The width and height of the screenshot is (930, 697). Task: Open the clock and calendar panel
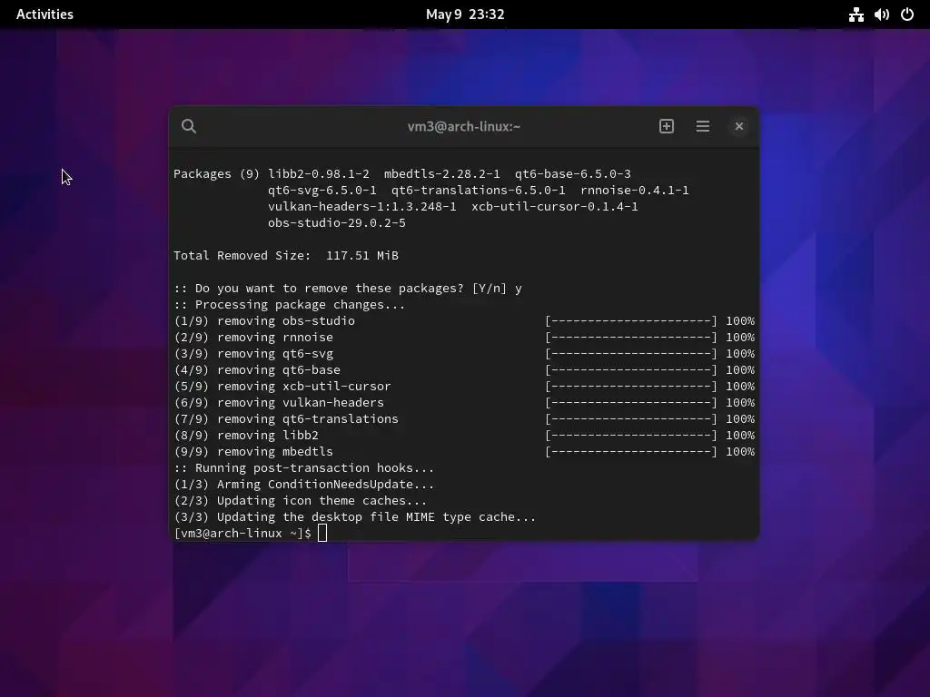(465, 15)
